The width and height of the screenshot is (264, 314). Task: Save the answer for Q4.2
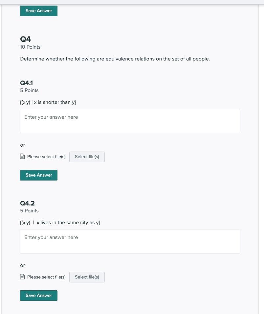[39, 296]
